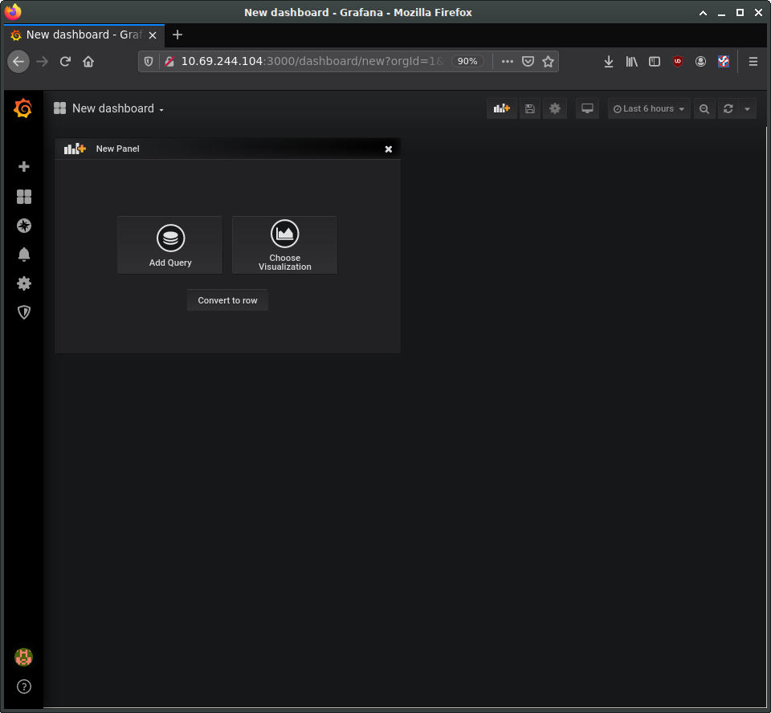Open Help question mark icon

(23, 687)
